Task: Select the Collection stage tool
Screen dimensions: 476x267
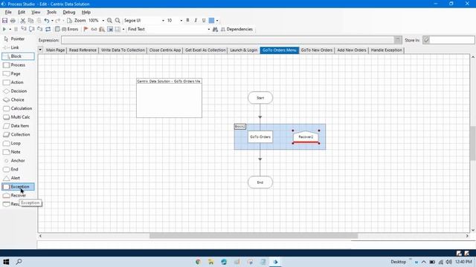Action: pyautogui.click(x=18, y=134)
